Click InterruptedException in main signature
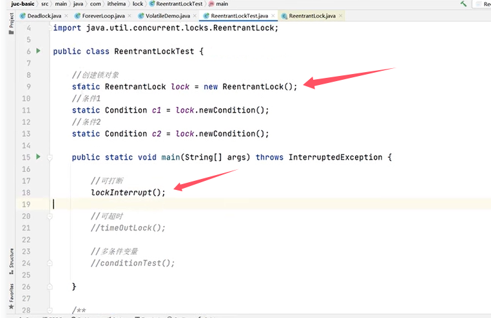Viewport: 491px width, 318px height. [x=335, y=157]
